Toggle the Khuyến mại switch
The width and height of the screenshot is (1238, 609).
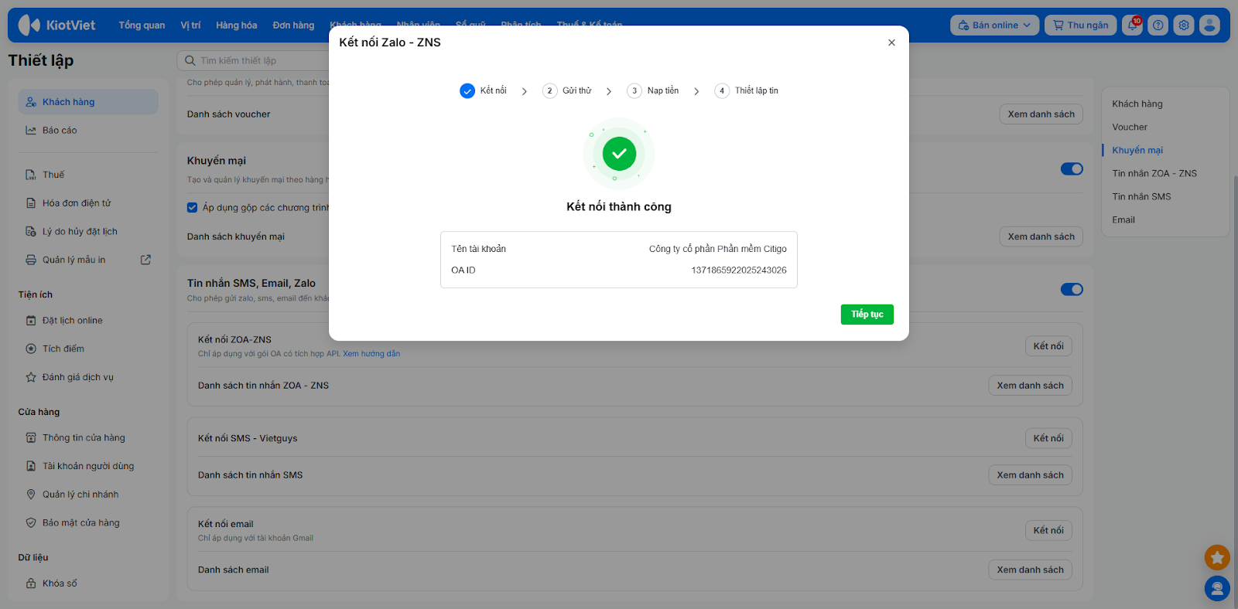[x=1072, y=168]
